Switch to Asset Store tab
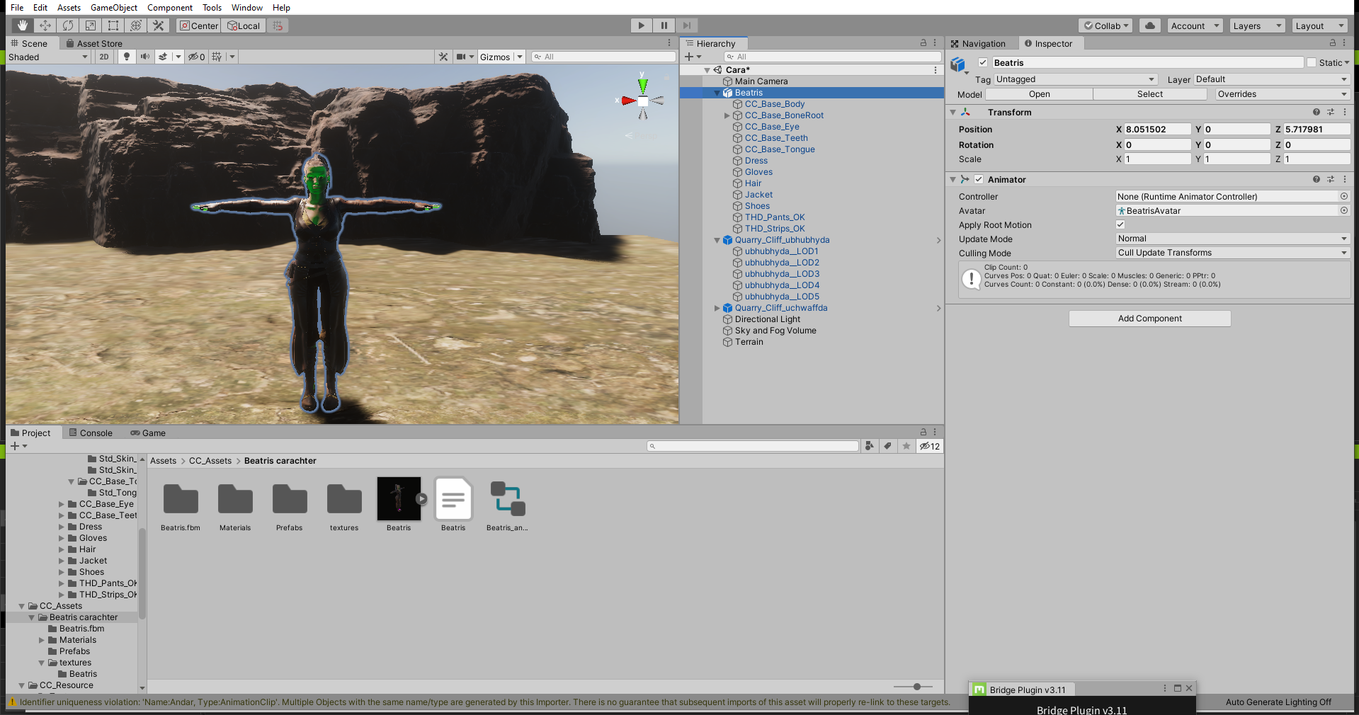 pyautogui.click(x=94, y=43)
